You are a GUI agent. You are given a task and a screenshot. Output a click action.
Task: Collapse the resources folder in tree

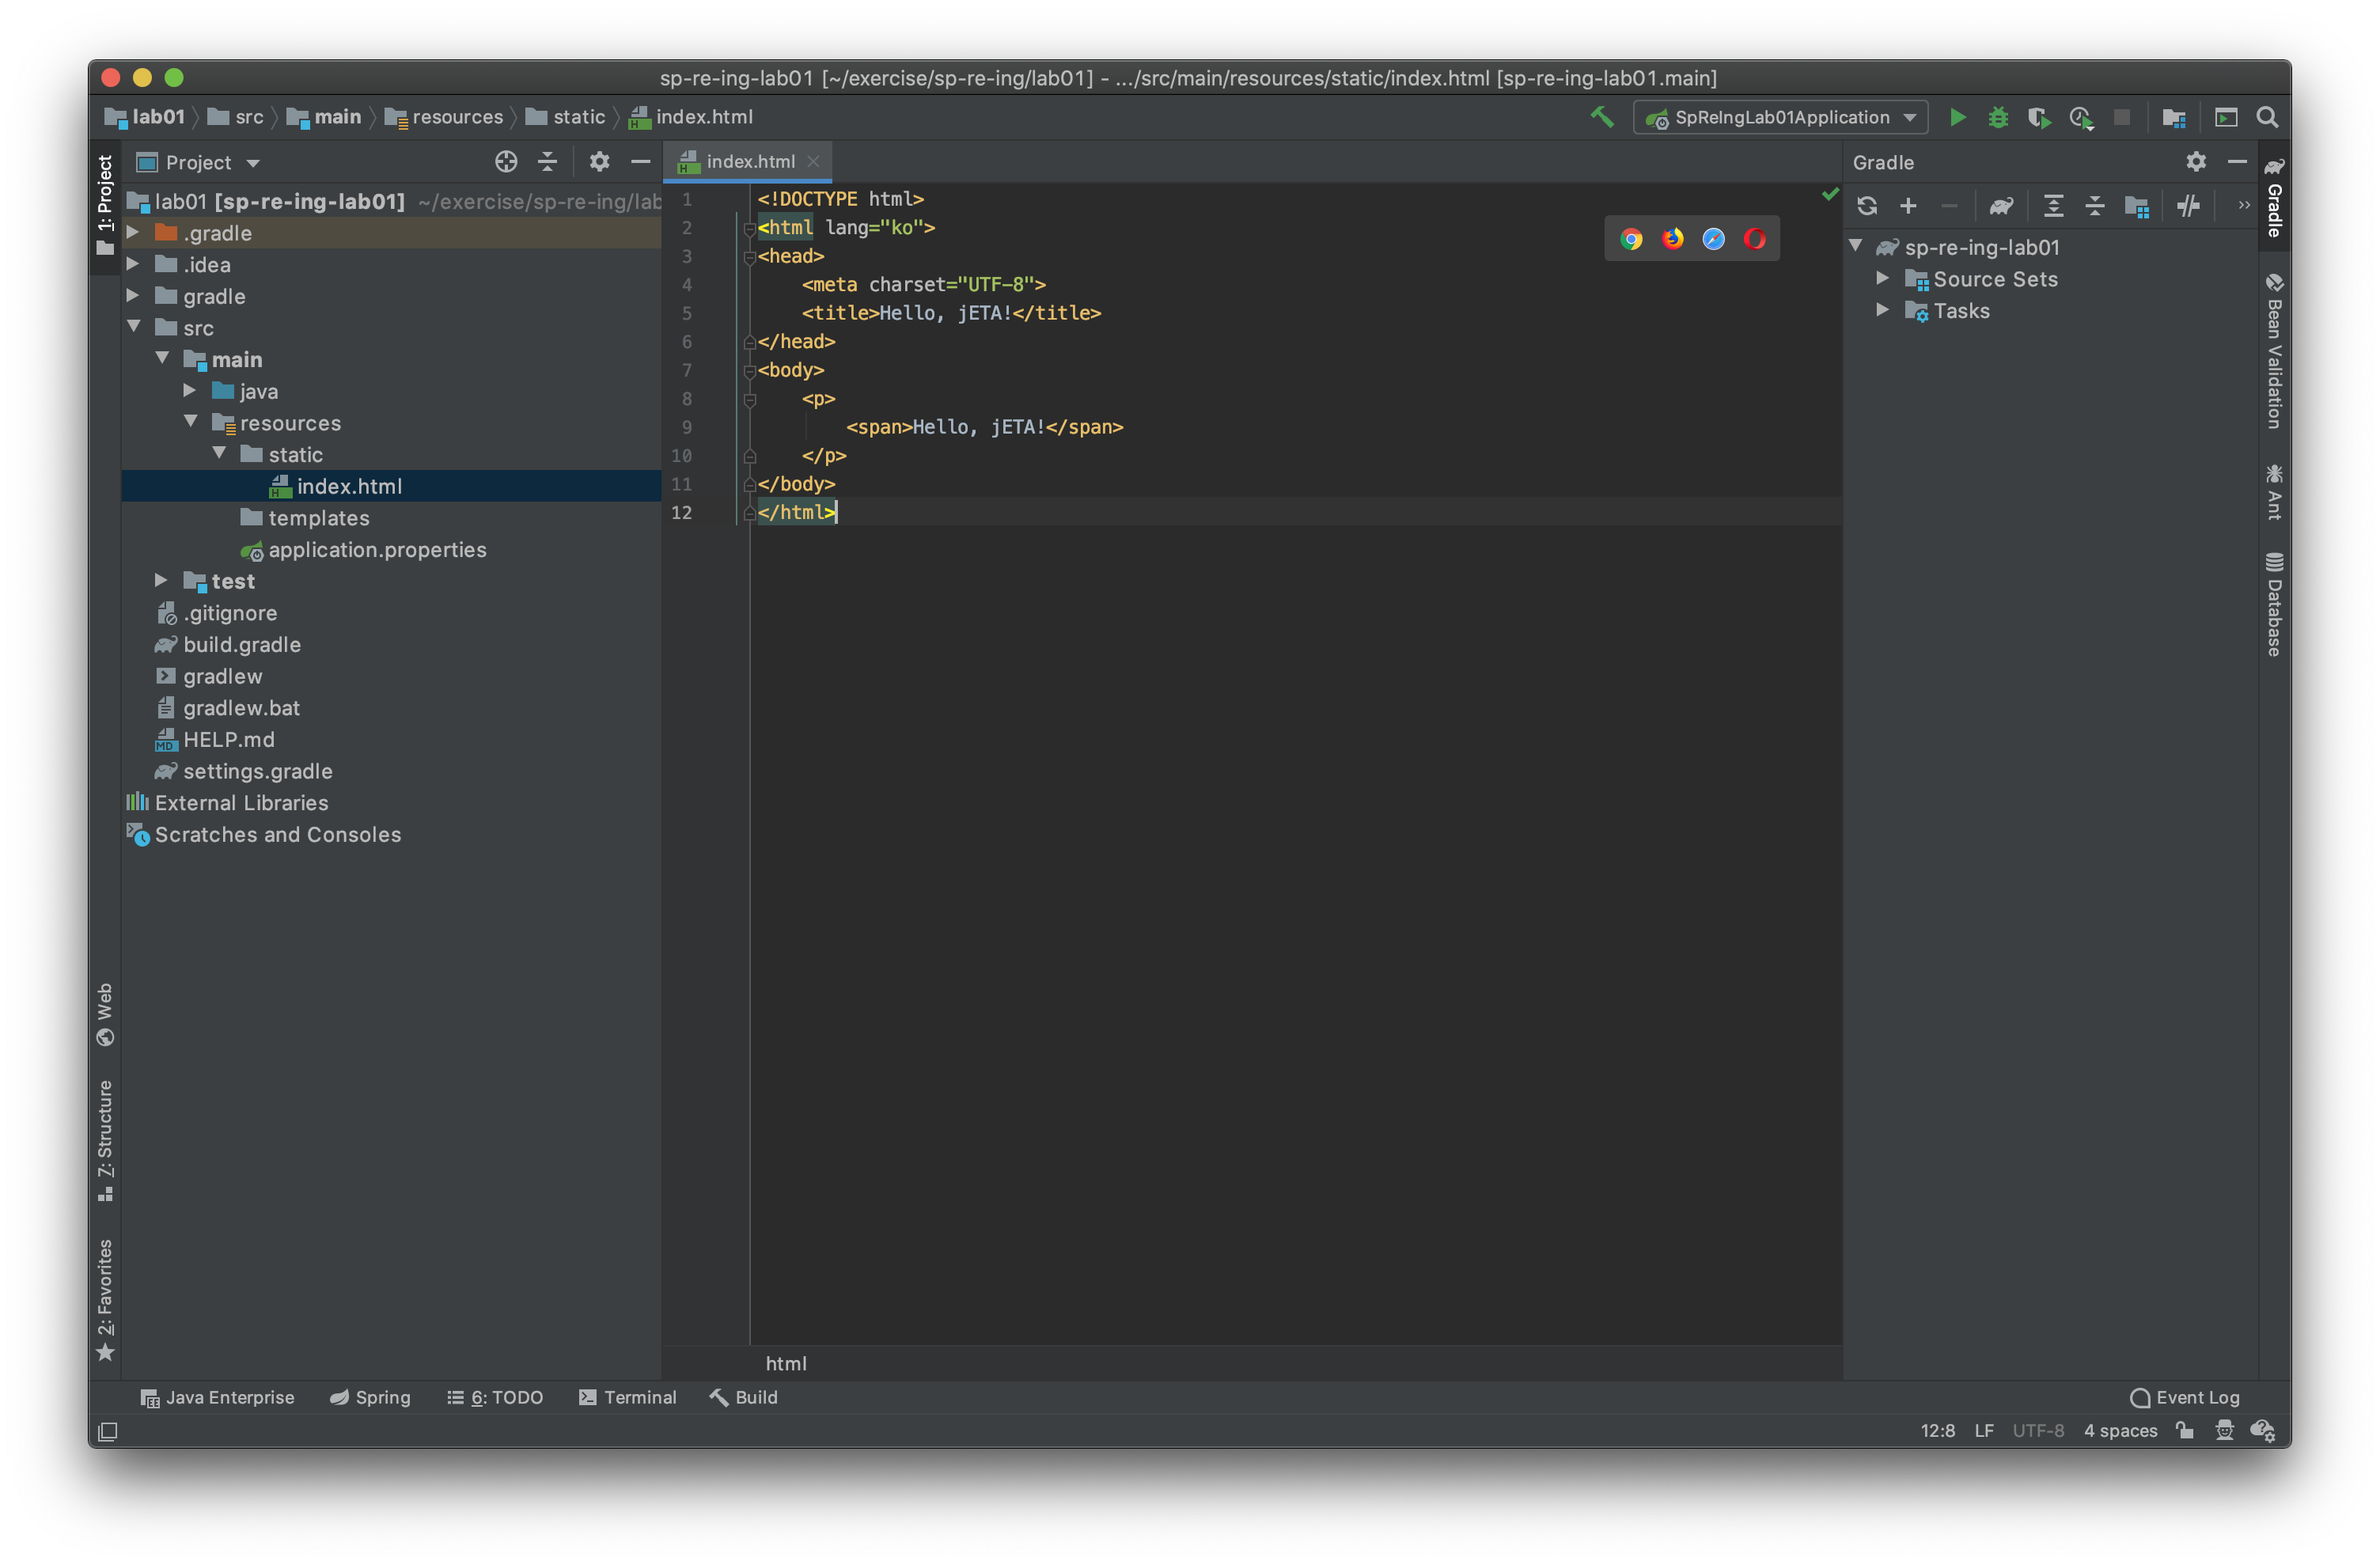(191, 422)
